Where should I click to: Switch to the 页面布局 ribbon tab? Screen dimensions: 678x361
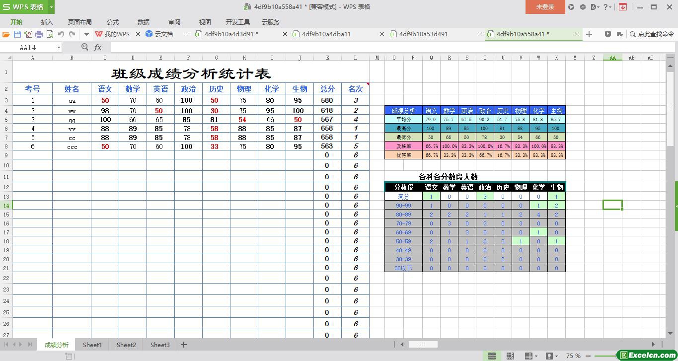(x=79, y=22)
